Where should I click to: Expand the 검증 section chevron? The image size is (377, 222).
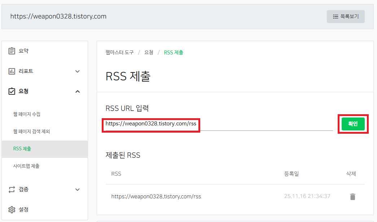click(x=78, y=190)
